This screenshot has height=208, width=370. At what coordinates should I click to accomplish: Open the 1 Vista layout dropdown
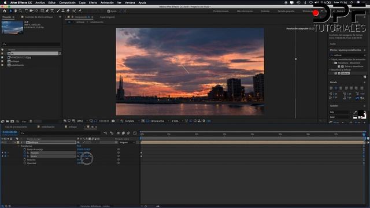point(177,121)
